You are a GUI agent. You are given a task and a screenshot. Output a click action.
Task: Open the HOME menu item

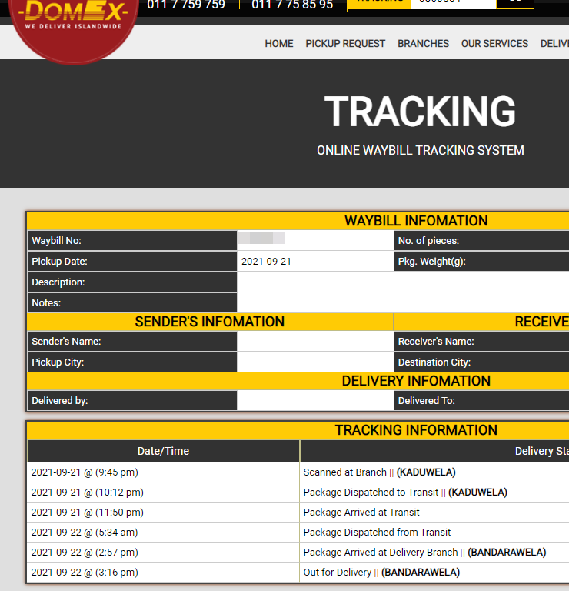tap(278, 44)
